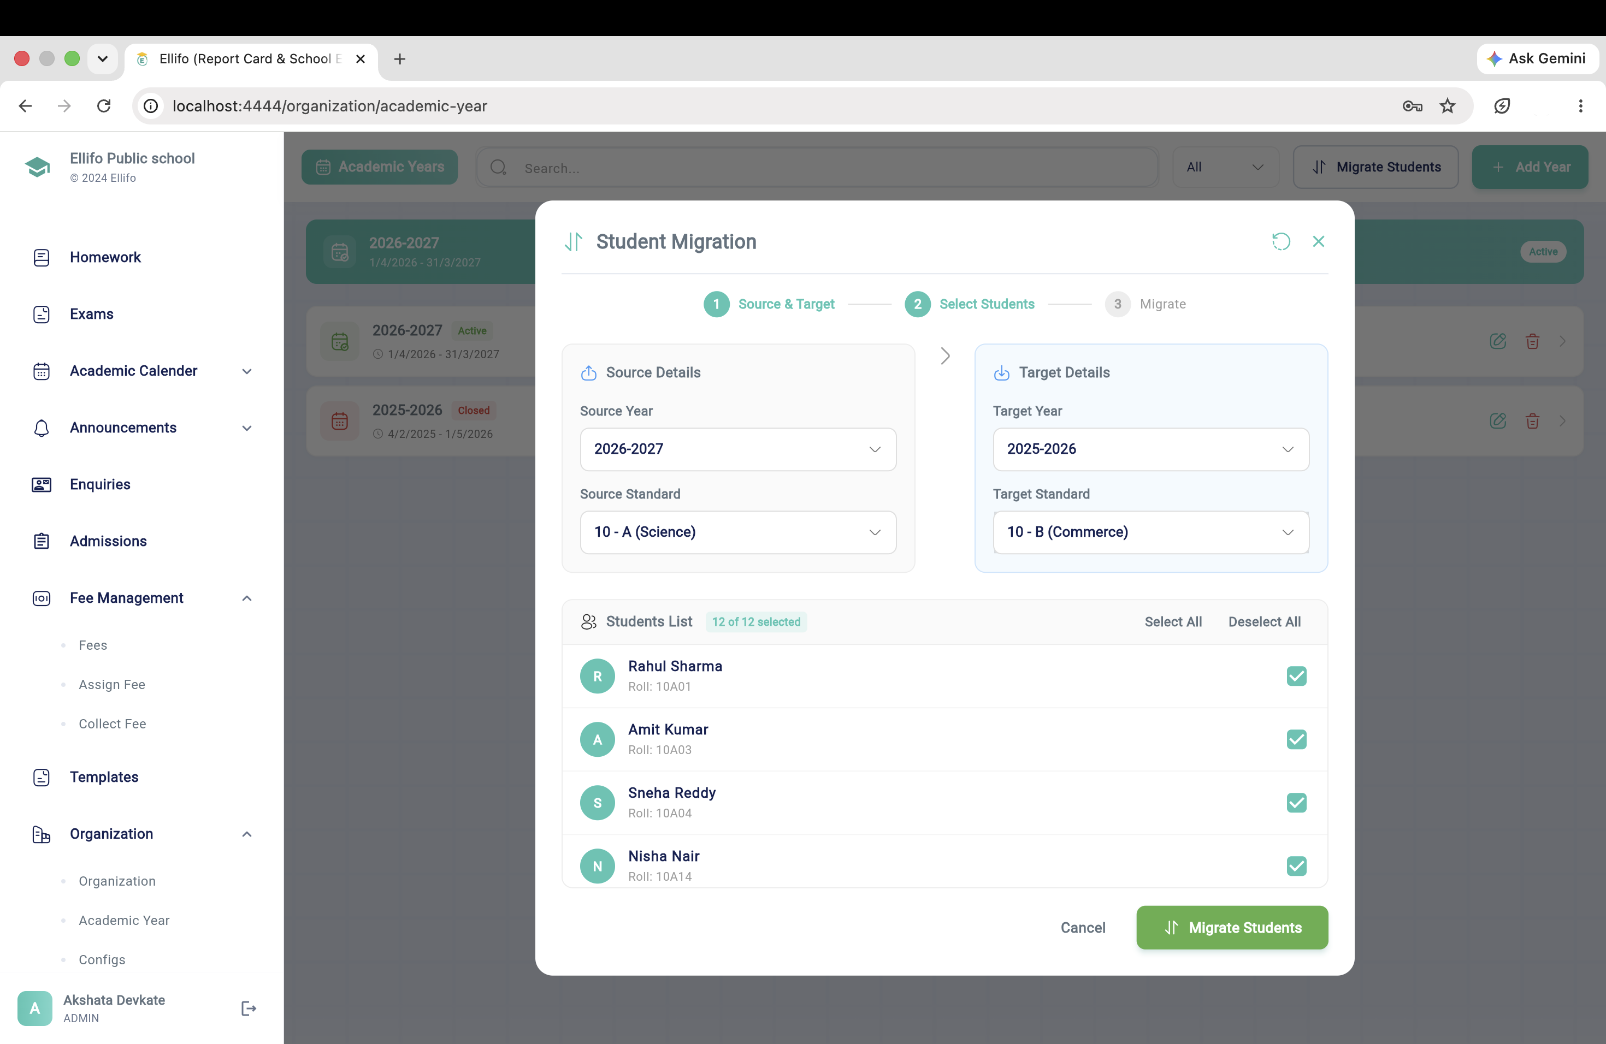Click the browser reload icon
1606x1044 pixels.
[104, 106]
